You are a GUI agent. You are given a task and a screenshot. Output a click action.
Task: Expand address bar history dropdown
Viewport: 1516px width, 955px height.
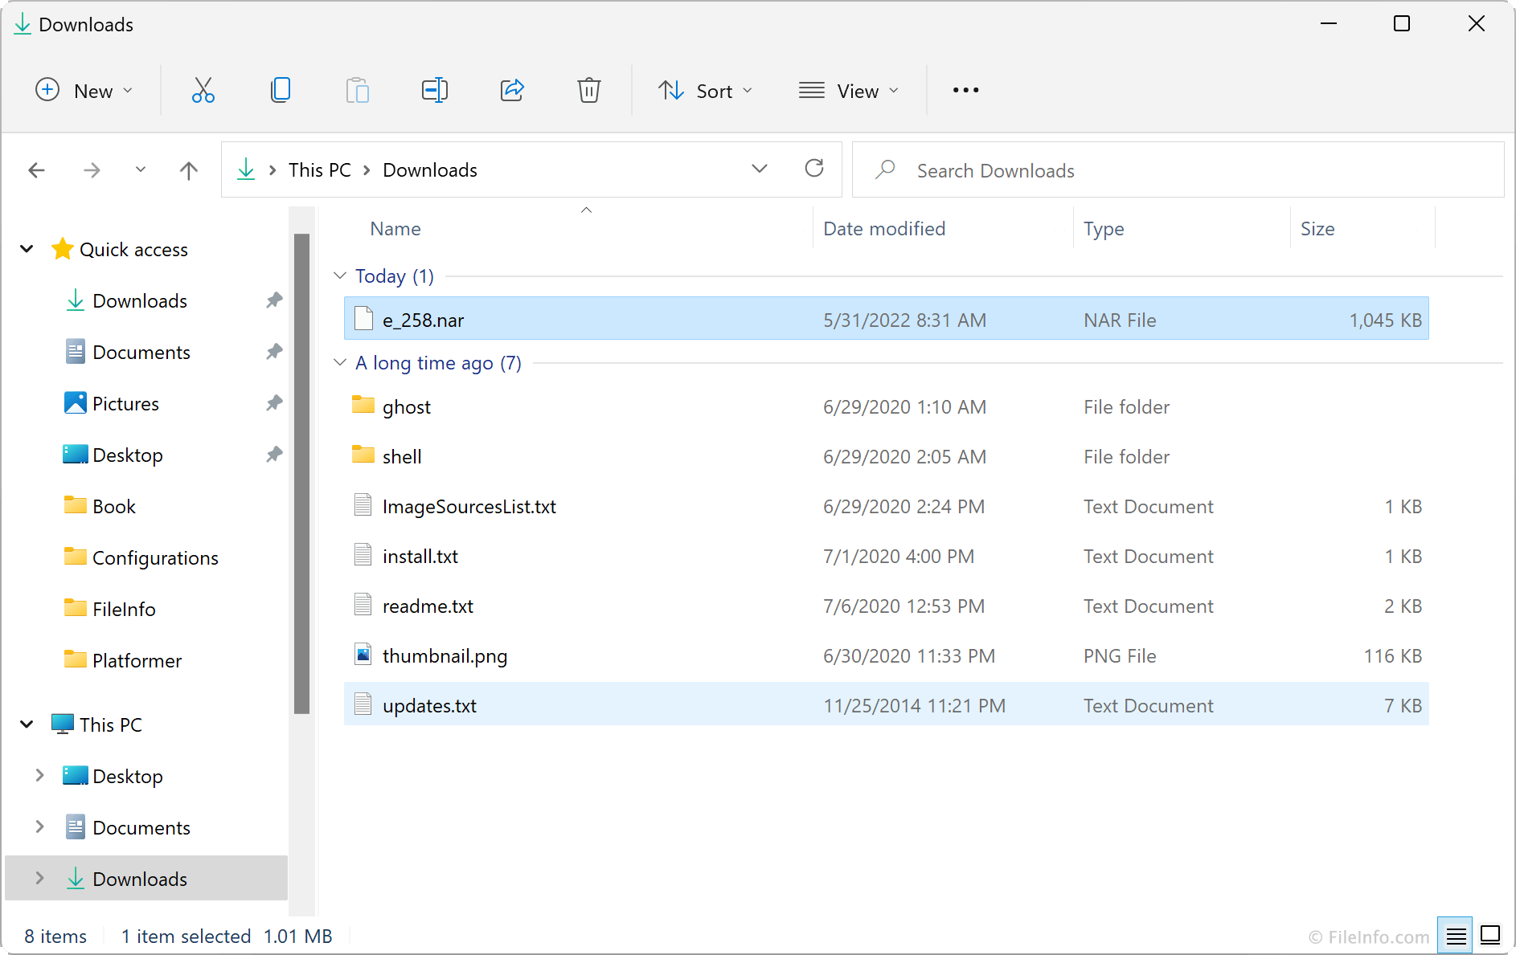[x=760, y=169]
